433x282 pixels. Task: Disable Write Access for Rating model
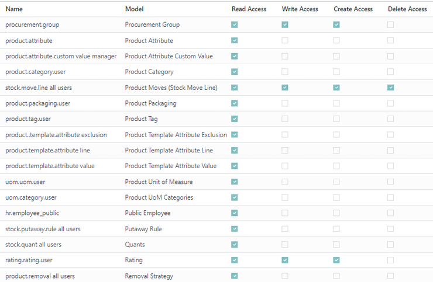tap(285, 260)
